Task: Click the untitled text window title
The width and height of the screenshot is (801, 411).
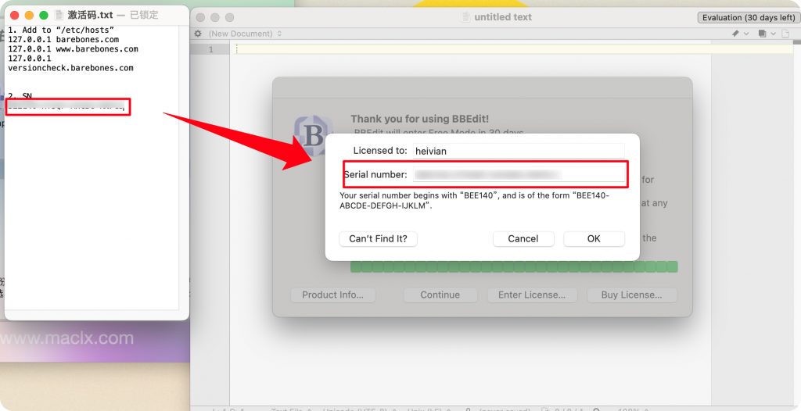Action: click(503, 17)
